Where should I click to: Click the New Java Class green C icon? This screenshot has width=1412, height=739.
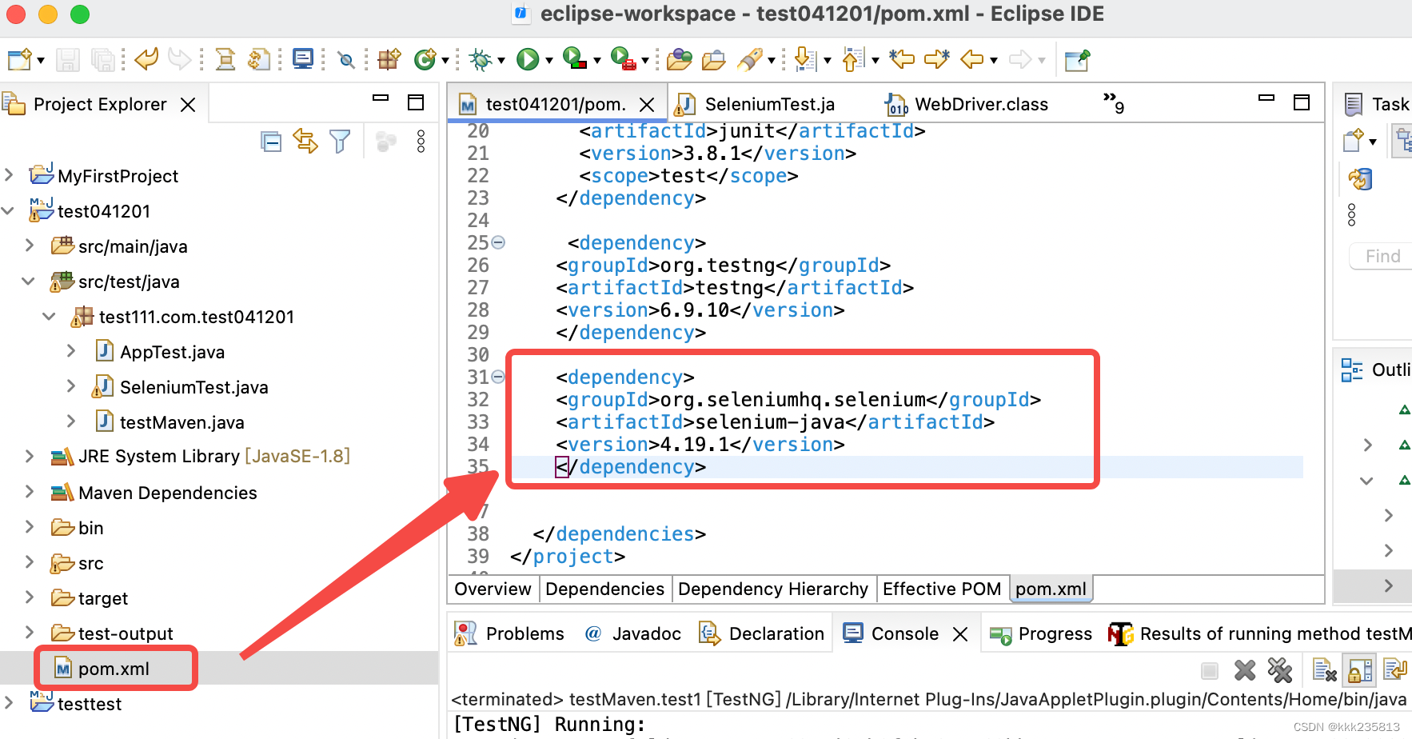[x=425, y=59]
